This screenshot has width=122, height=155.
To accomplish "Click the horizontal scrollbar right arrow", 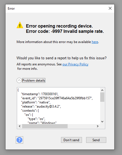I will pyautogui.click(x=98, y=126).
